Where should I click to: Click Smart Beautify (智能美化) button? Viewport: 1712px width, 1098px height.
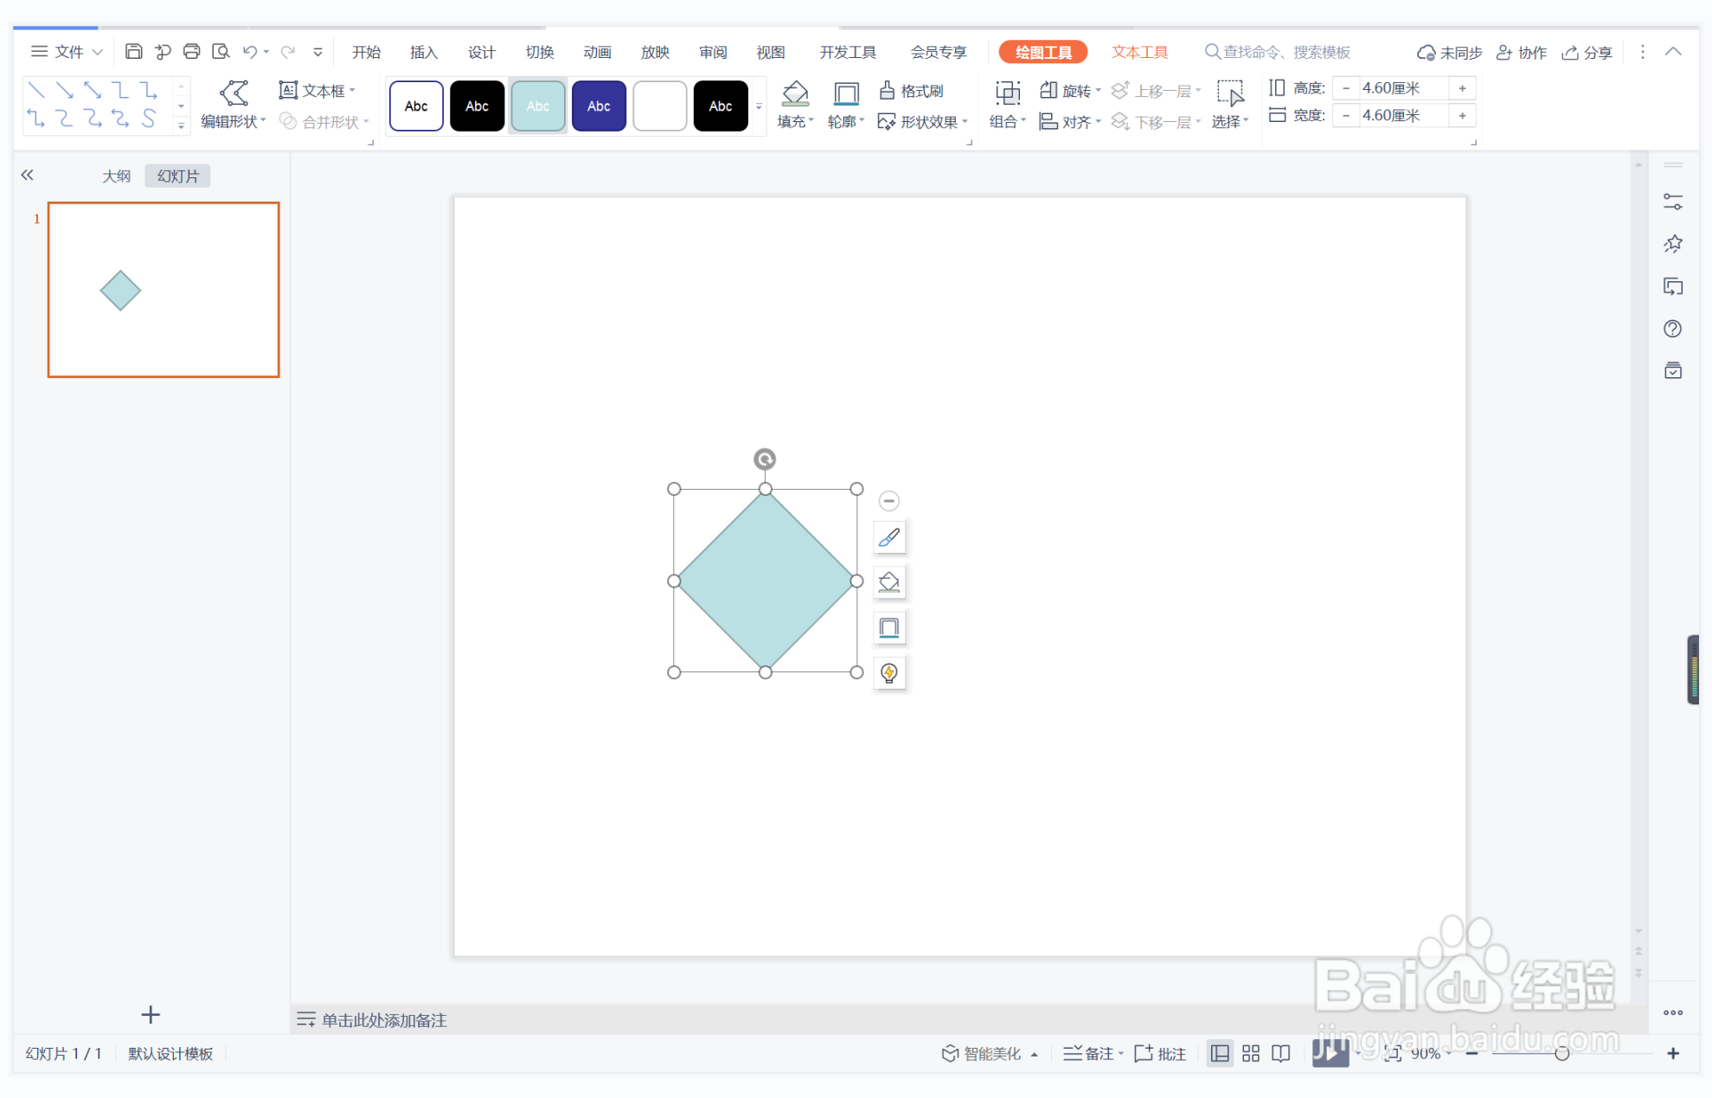coord(981,1053)
